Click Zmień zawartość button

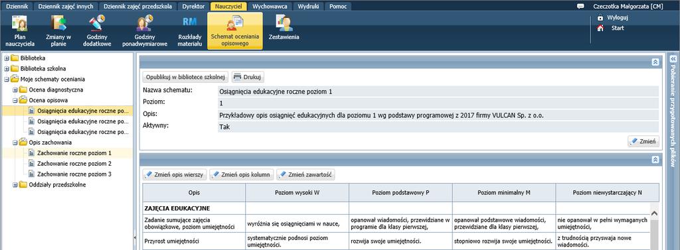pos(305,174)
